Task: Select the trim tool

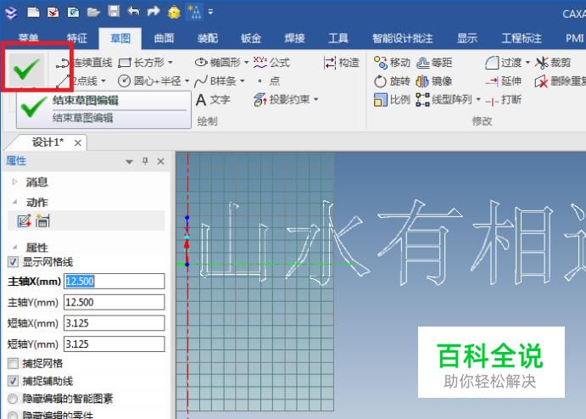Action: pyautogui.click(x=553, y=63)
